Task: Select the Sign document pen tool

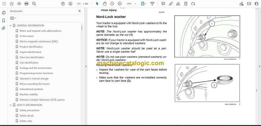Action: click(178, 4)
